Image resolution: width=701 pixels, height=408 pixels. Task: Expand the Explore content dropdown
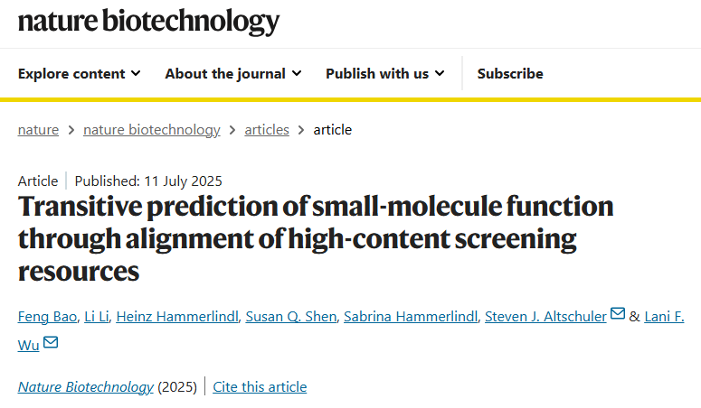[x=79, y=74]
